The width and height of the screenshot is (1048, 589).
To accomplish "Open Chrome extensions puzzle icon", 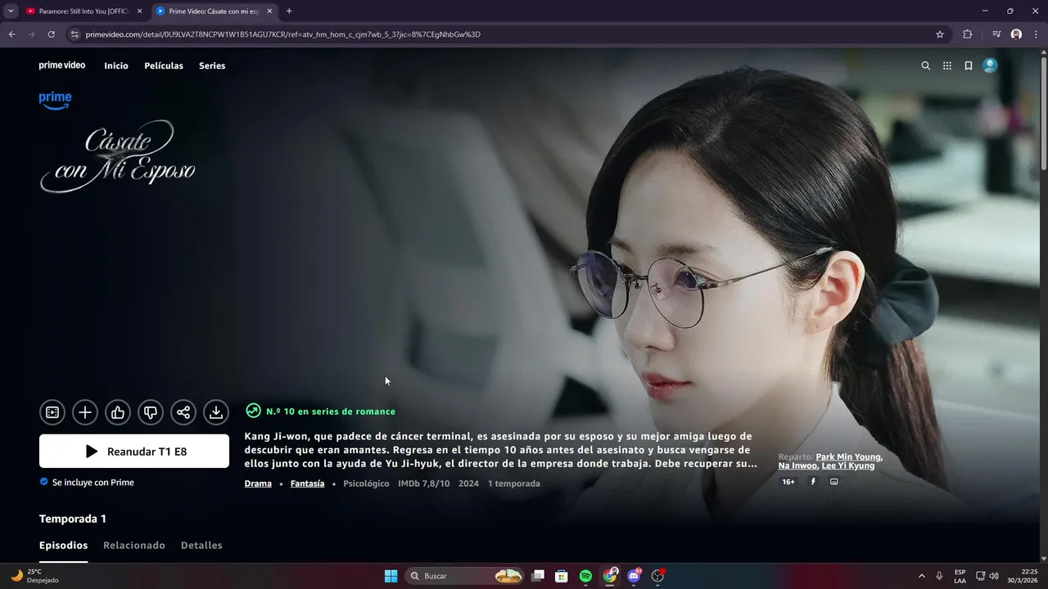I will click(967, 34).
